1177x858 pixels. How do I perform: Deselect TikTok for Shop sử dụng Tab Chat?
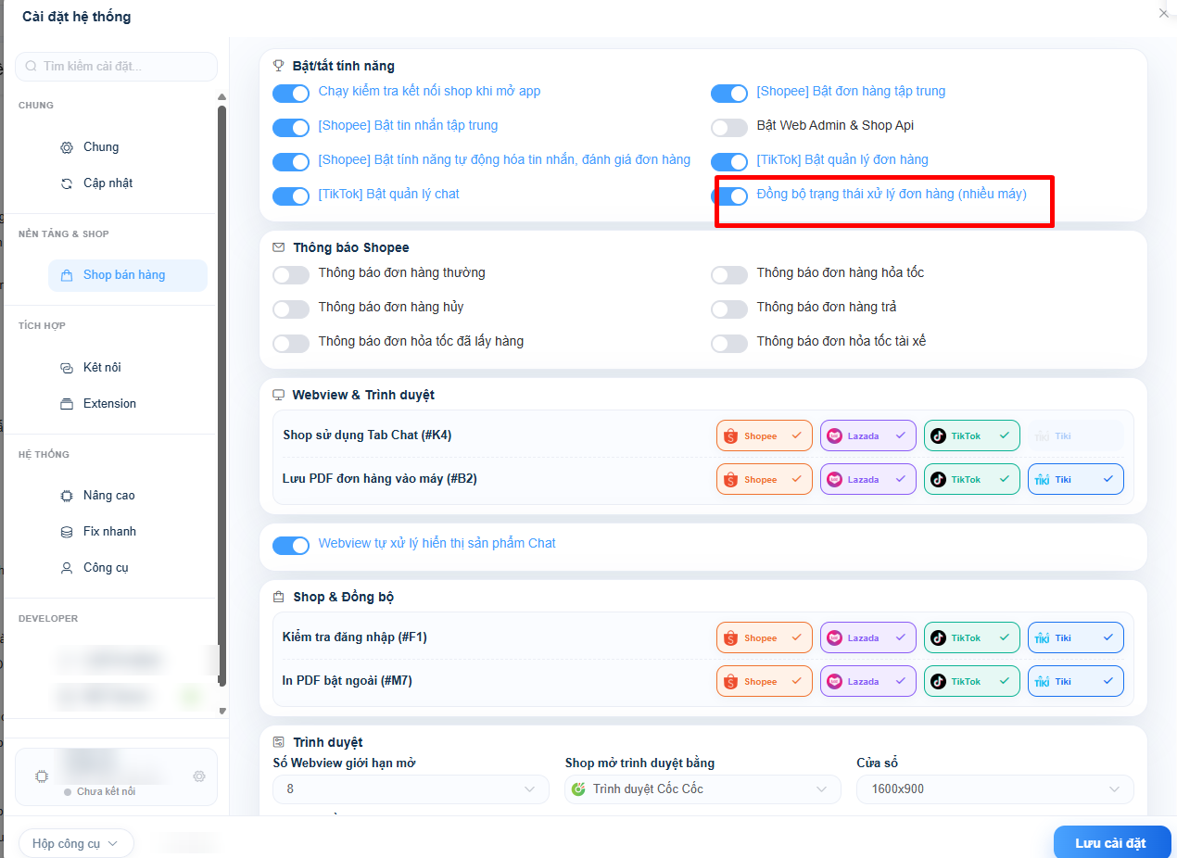(x=972, y=435)
